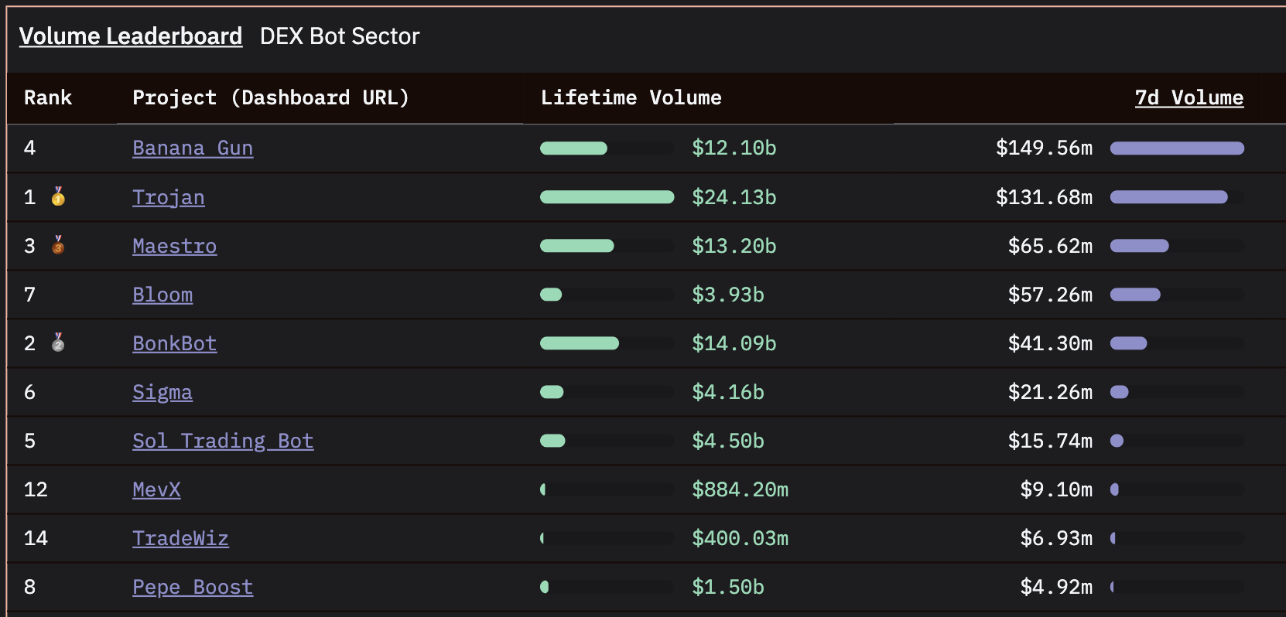Select the $149.56m 7d volume value
This screenshot has width=1286, height=617.
[x=1045, y=148]
